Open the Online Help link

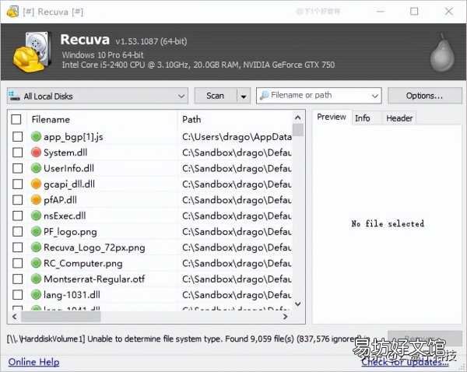[x=33, y=362]
